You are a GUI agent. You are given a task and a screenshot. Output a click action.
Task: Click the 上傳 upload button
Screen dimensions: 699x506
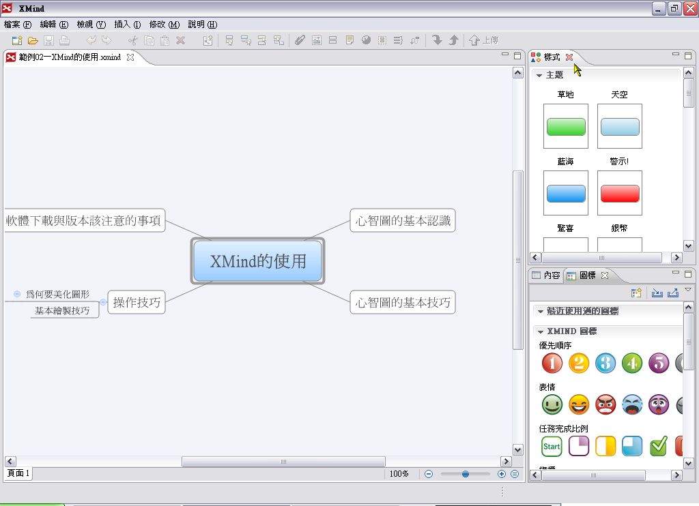[484, 40]
